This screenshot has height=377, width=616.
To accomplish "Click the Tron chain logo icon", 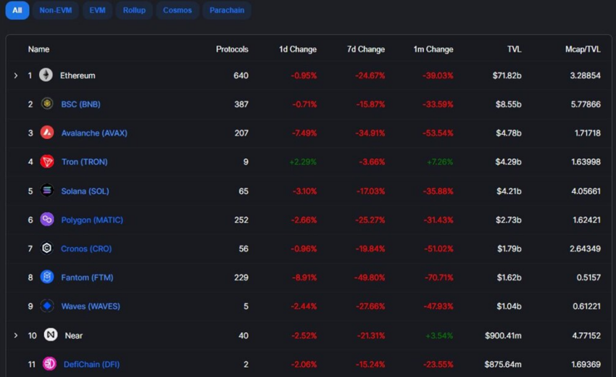I will coord(47,162).
